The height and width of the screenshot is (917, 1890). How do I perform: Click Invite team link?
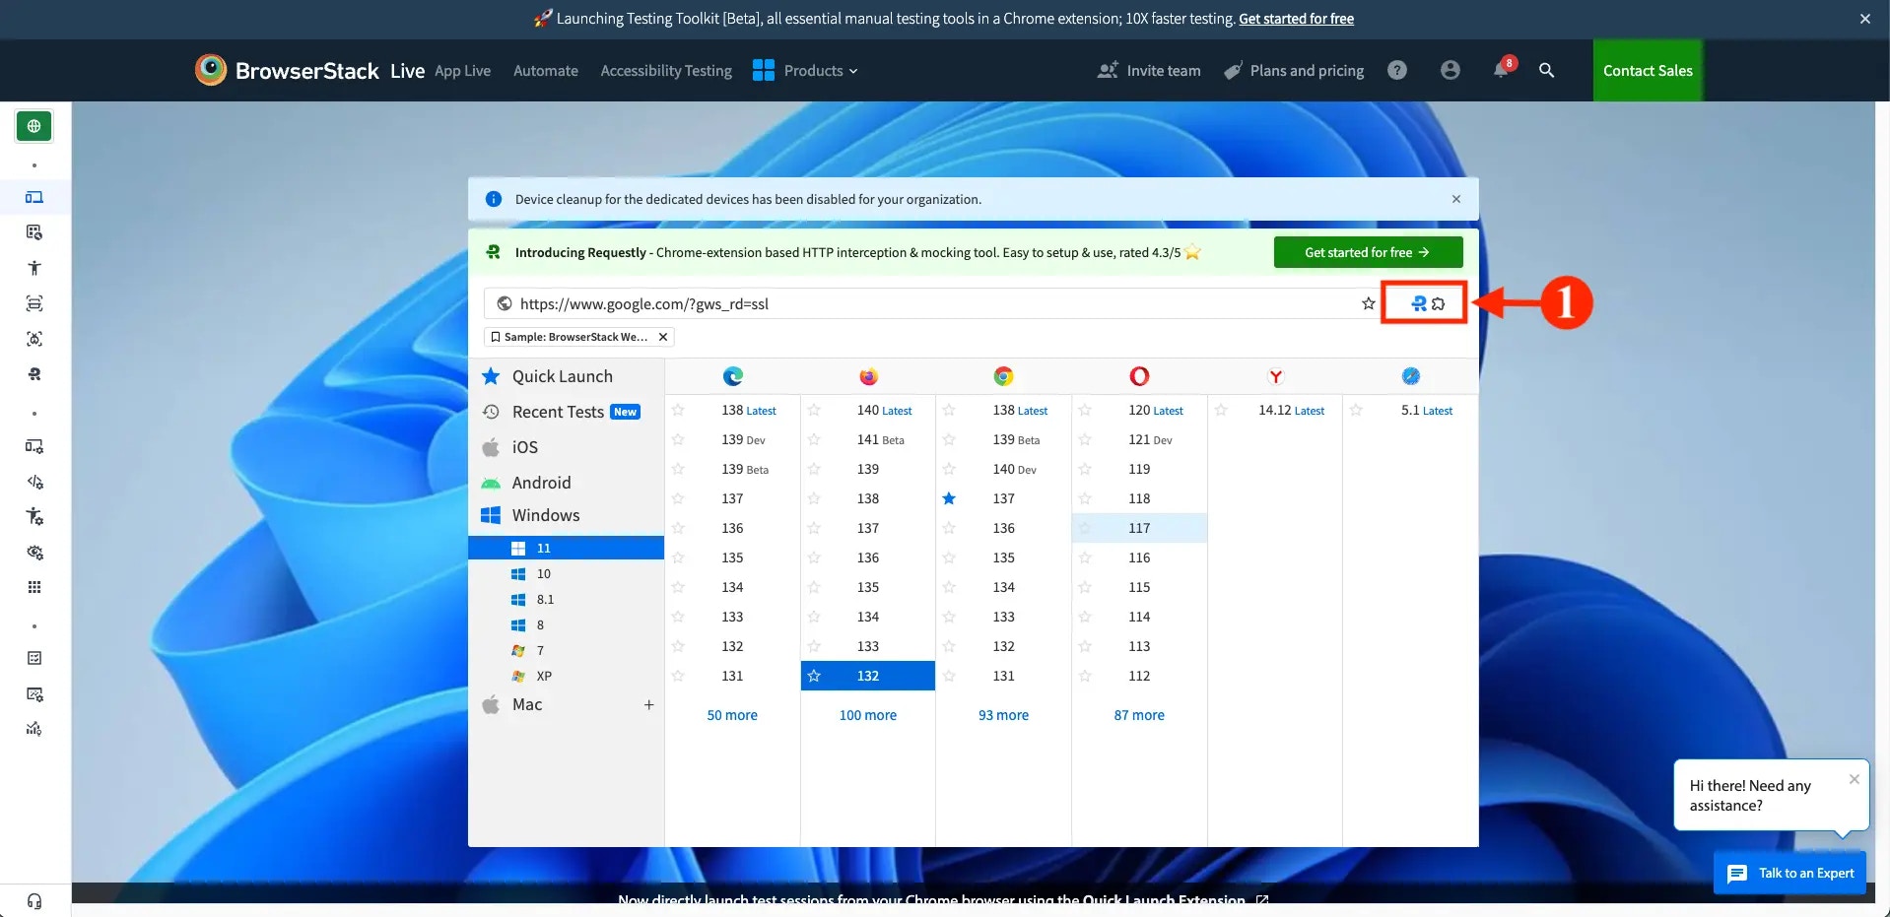(x=1149, y=71)
